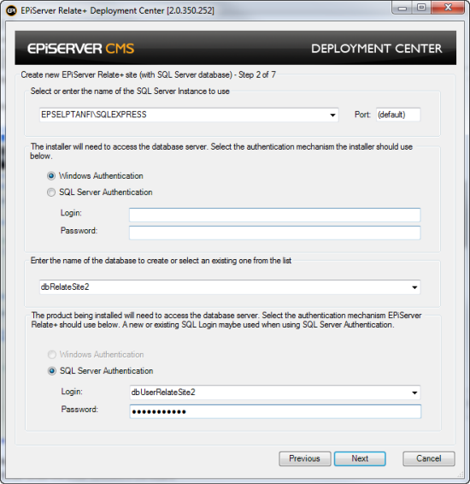This screenshot has width=470, height=484.
Task: Select installer Windows Authentication radio button
Action: click(51, 176)
